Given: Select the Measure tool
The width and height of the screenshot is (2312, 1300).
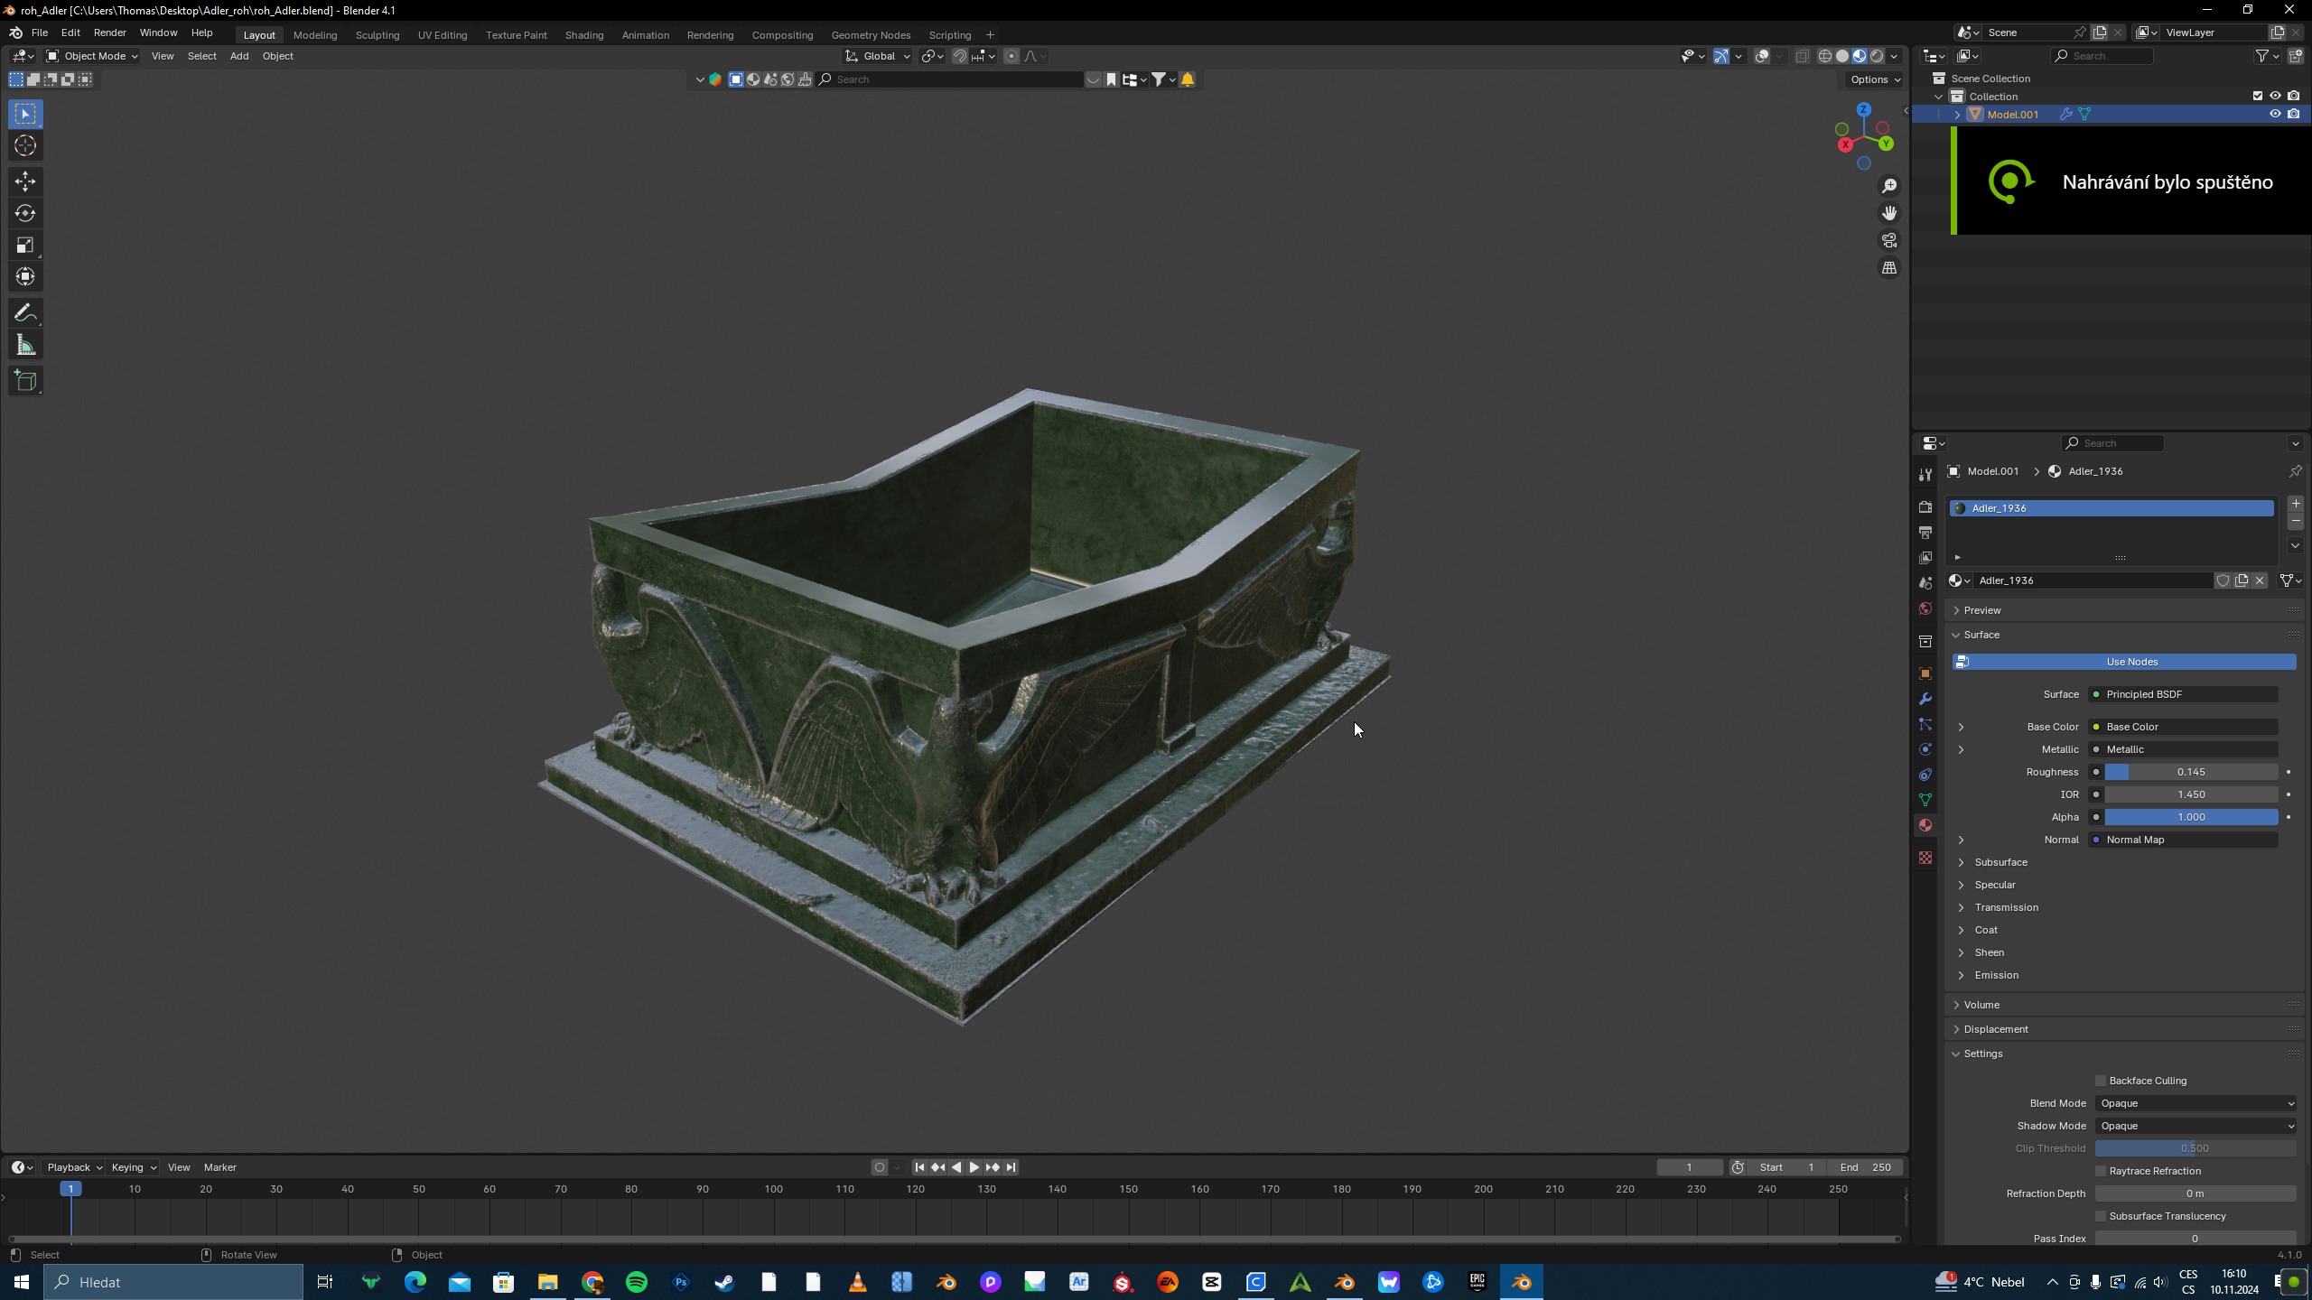Looking at the screenshot, I should (x=25, y=345).
